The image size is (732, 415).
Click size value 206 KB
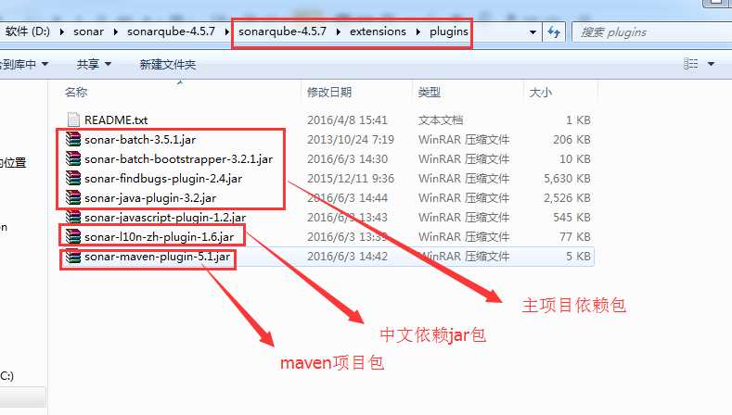[x=571, y=140]
